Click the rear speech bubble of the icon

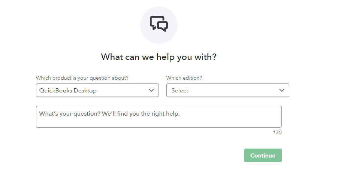coord(154,21)
